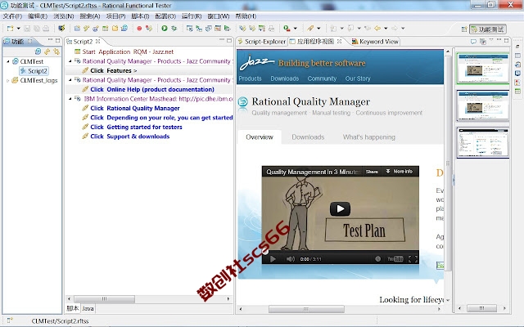
Task: Click the Products link in Jazz header
Action: (x=250, y=78)
